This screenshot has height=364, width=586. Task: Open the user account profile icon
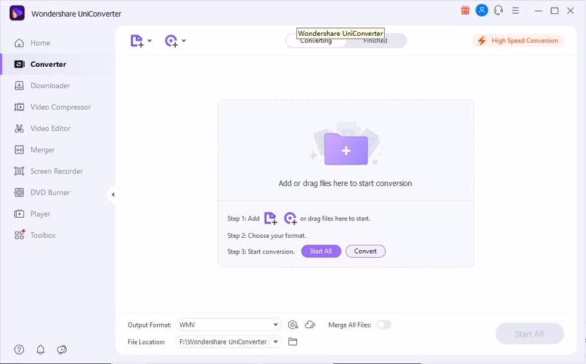pos(482,10)
